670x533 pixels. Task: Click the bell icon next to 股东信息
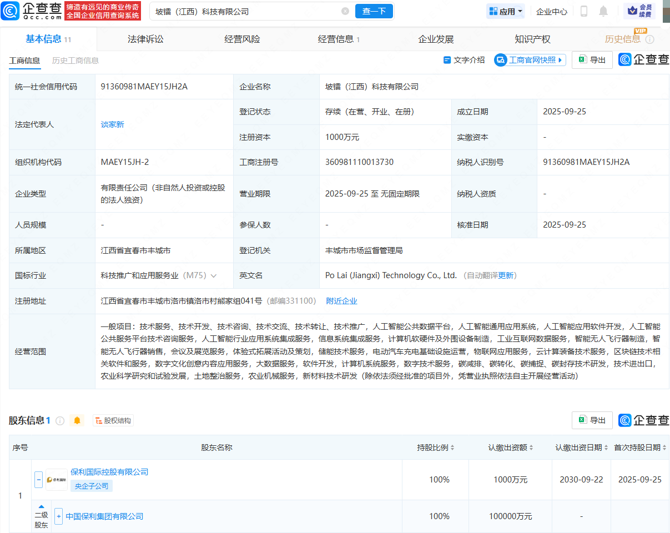(77, 421)
